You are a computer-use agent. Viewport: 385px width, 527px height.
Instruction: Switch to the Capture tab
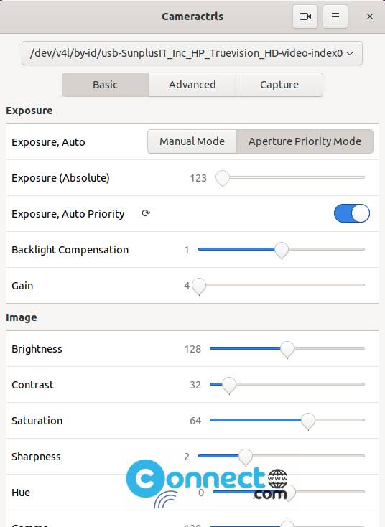click(x=279, y=85)
